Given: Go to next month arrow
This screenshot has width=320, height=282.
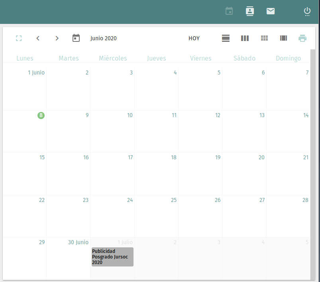Looking at the screenshot, I should 57,38.
